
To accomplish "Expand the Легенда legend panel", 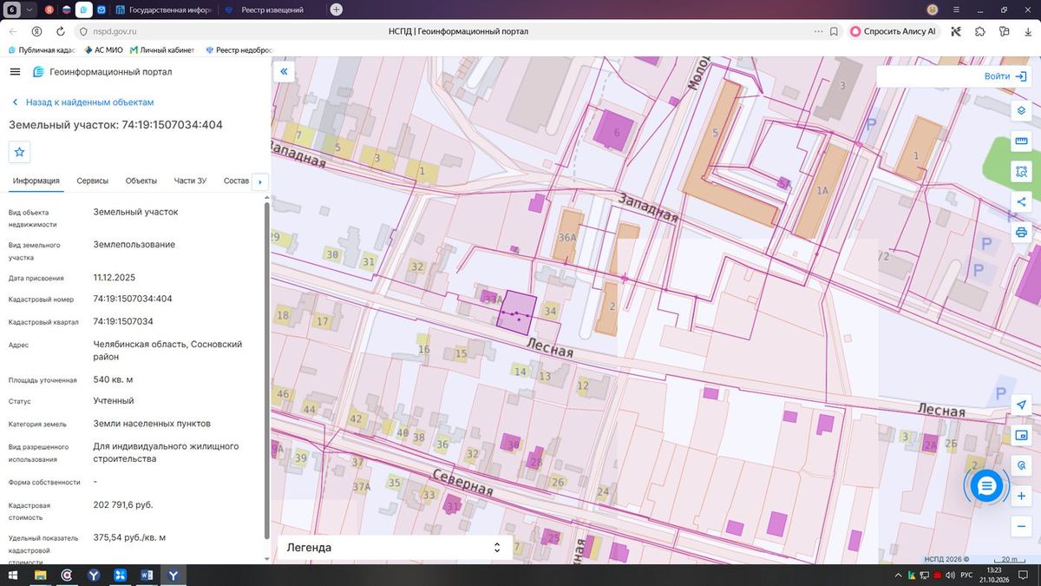I will pyautogui.click(x=394, y=548).
